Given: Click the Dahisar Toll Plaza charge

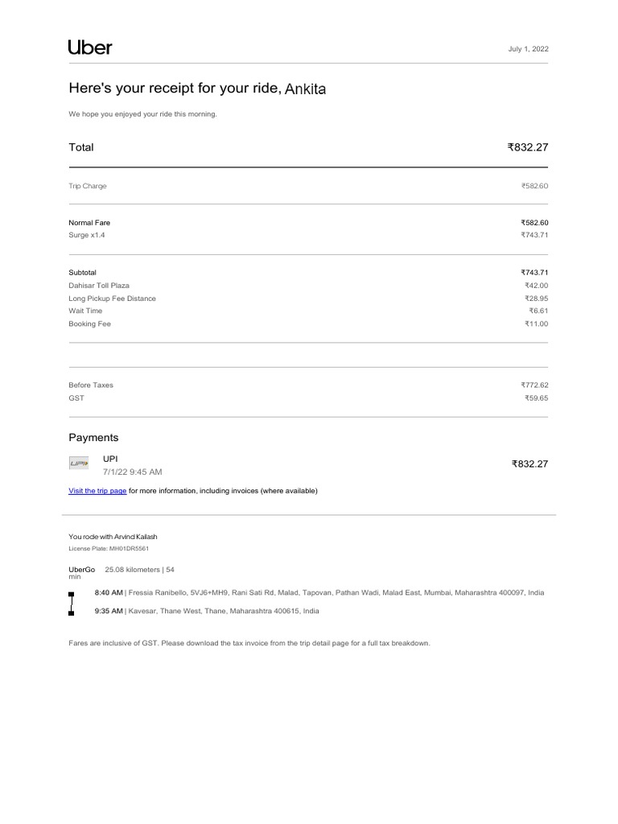Looking at the screenshot, I should 99,286.
